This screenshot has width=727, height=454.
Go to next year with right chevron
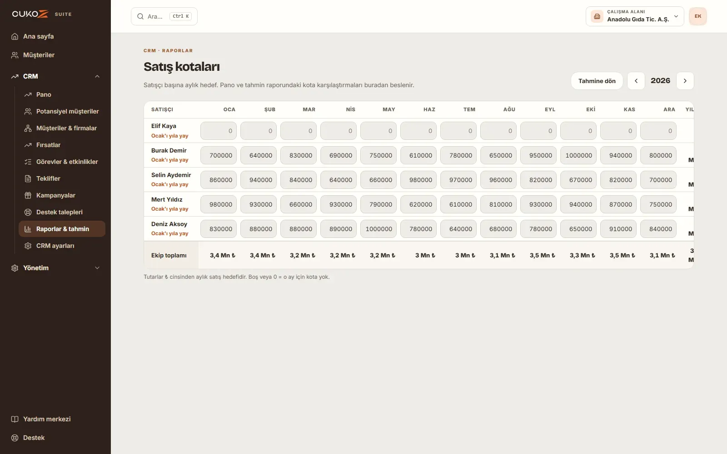685,81
